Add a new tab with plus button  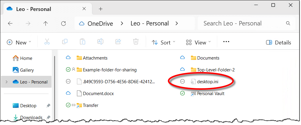click(100, 9)
